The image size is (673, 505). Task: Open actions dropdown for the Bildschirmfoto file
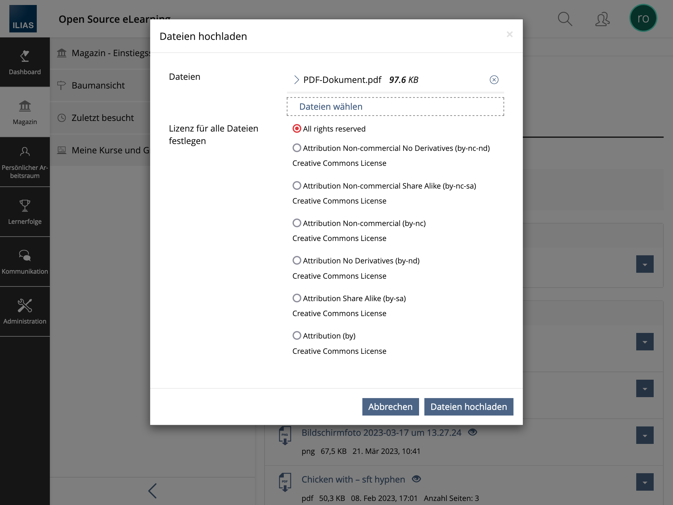(645, 435)
